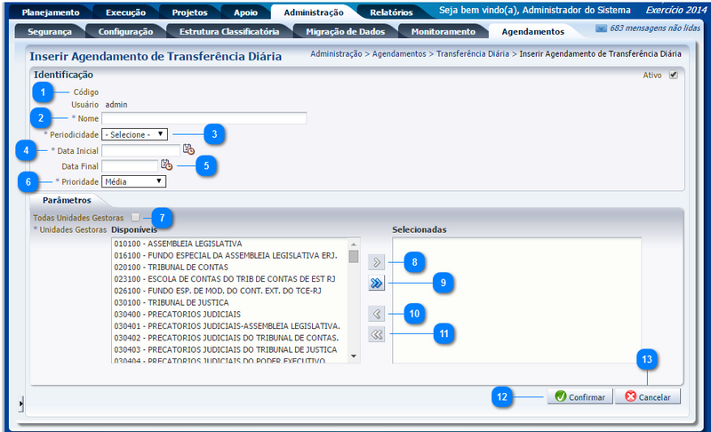Click single left arrow to remove unit
This screenshot has height=432, width=711.
click(376, 314)
